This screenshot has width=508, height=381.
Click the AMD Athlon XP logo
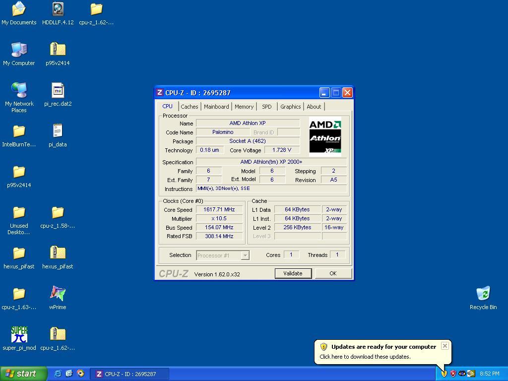(x=325, y=136)
